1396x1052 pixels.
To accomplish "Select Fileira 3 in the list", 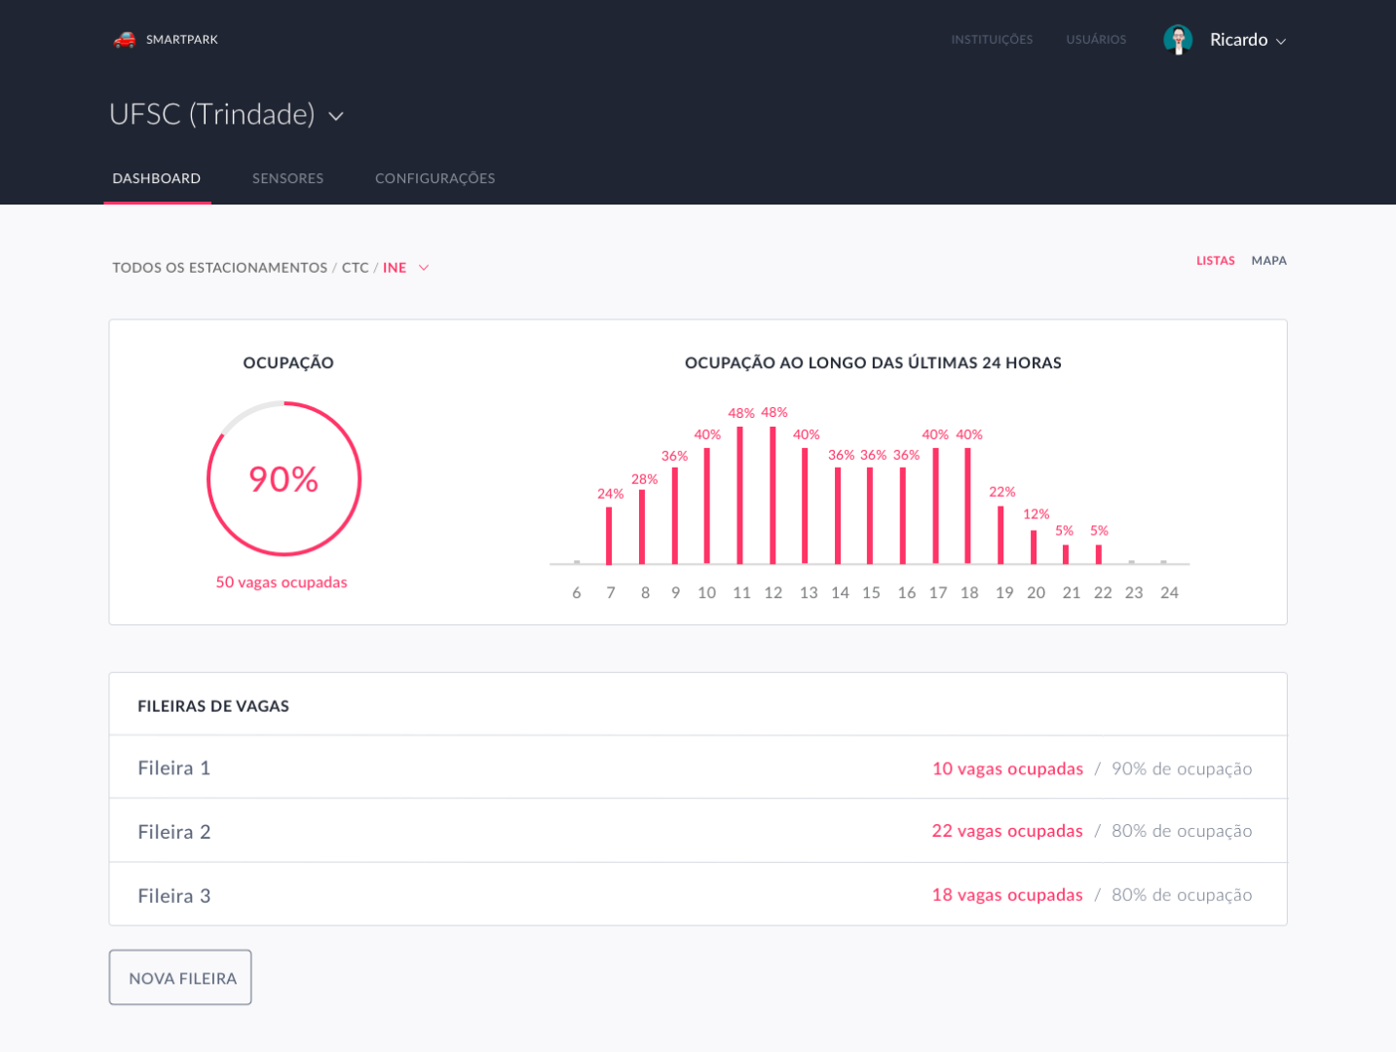I will point(174,896).
